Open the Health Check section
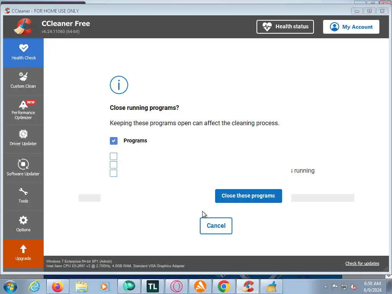The height and width of the screenshot is (294, 392). [23, 52]
